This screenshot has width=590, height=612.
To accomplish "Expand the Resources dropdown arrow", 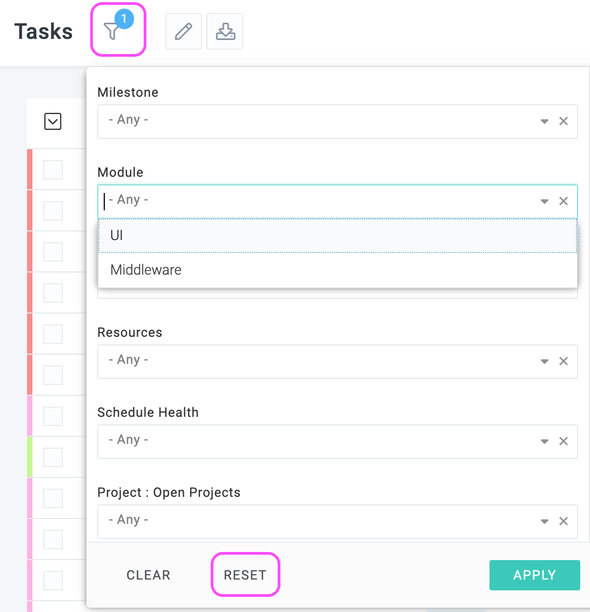I will (x=545, y=362).
